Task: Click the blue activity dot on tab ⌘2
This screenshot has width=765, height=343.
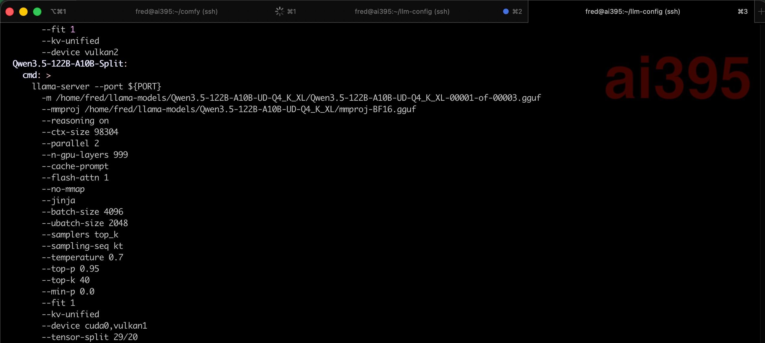Action: [506, 11]
